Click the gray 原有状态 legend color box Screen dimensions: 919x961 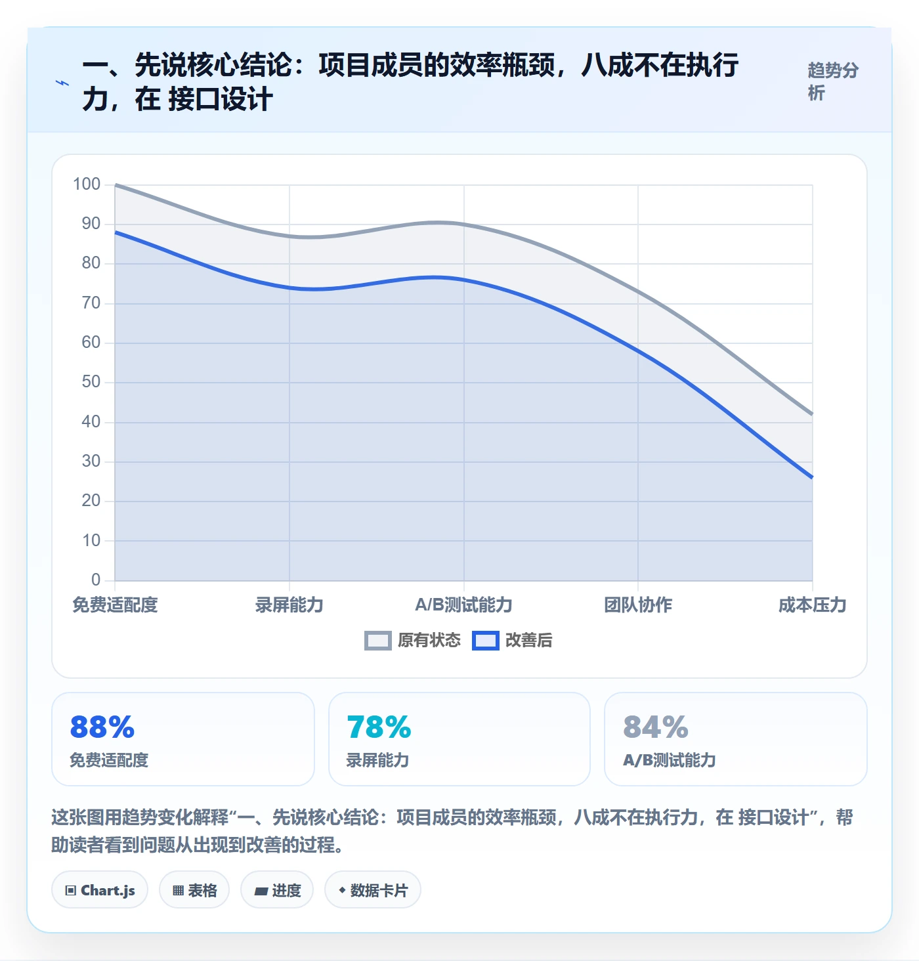pyautogui.click(x=378, y=641)
